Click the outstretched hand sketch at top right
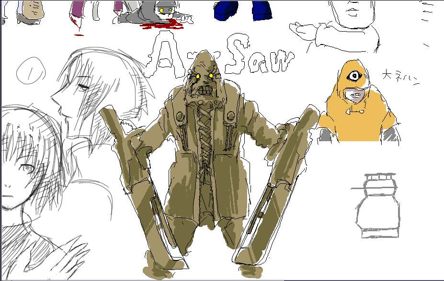444x281 pixels. click(306, 31)
